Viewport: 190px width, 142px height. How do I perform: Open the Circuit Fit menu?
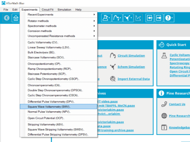coord(47,9)
